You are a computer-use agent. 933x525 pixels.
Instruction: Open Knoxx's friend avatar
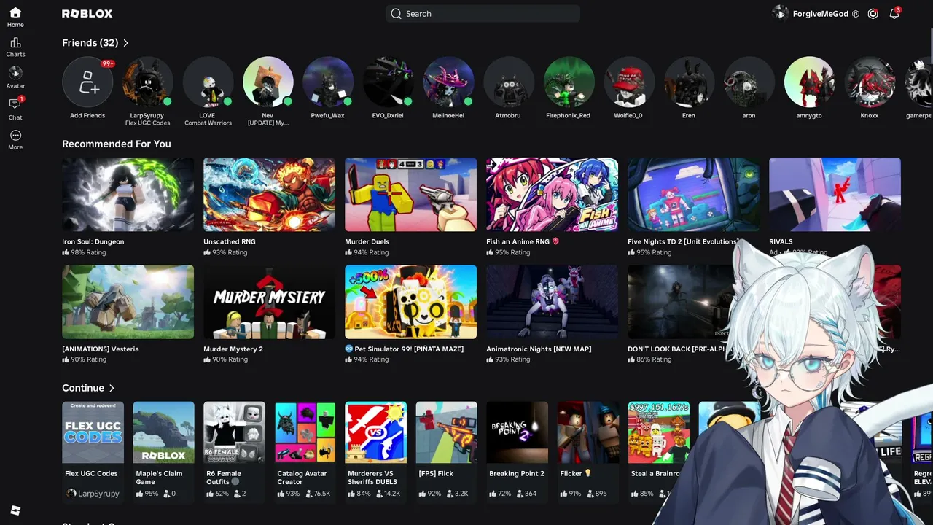pyautogui.click(x=869, y=82)
